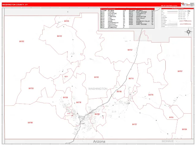Click LEEDS in the ZIP index
The width and height of the screenshot is (196, 147).
click(110, 21)
